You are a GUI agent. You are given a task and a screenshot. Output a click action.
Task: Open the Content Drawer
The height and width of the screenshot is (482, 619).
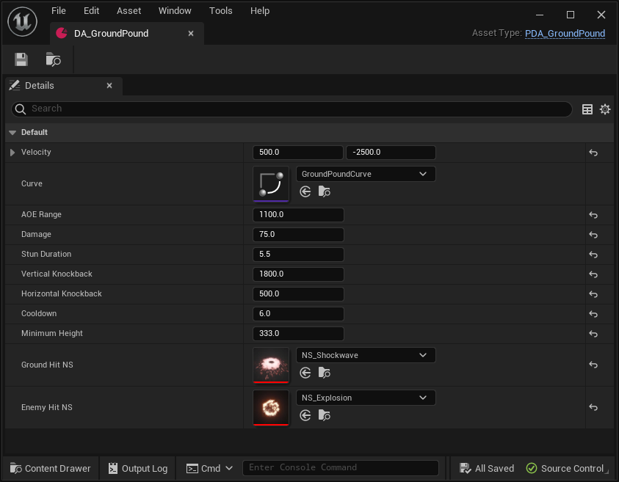point(51,468)
